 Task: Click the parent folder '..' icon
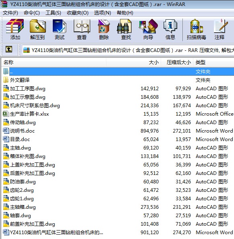(6, 71)
